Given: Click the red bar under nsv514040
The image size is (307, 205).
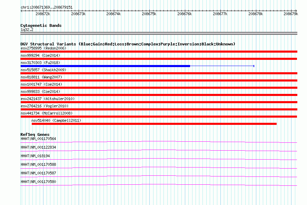Looking at the screenshot, I should (x=154, y=124).
